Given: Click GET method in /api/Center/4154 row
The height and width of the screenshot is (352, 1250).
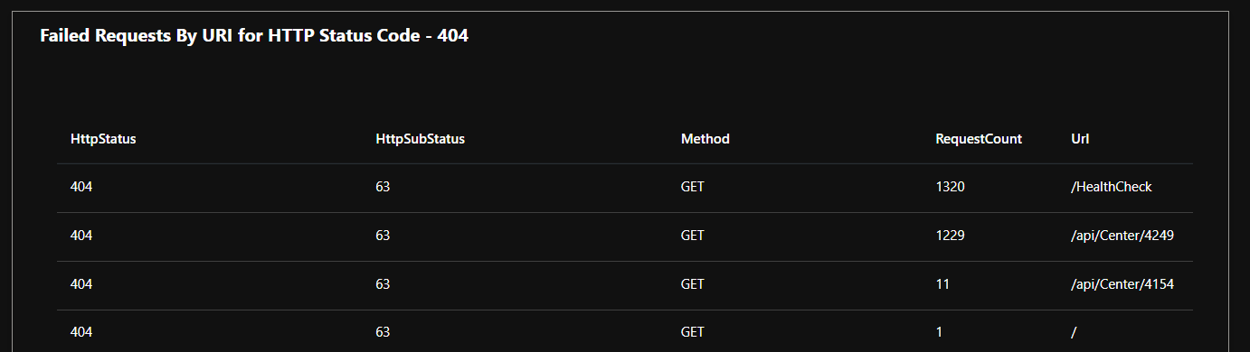Looking at the screenshot, I should coord(692,284).
